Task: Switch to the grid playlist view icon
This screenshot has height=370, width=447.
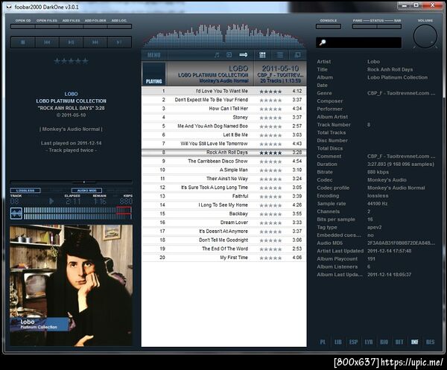Action: (x=262, y=55)
